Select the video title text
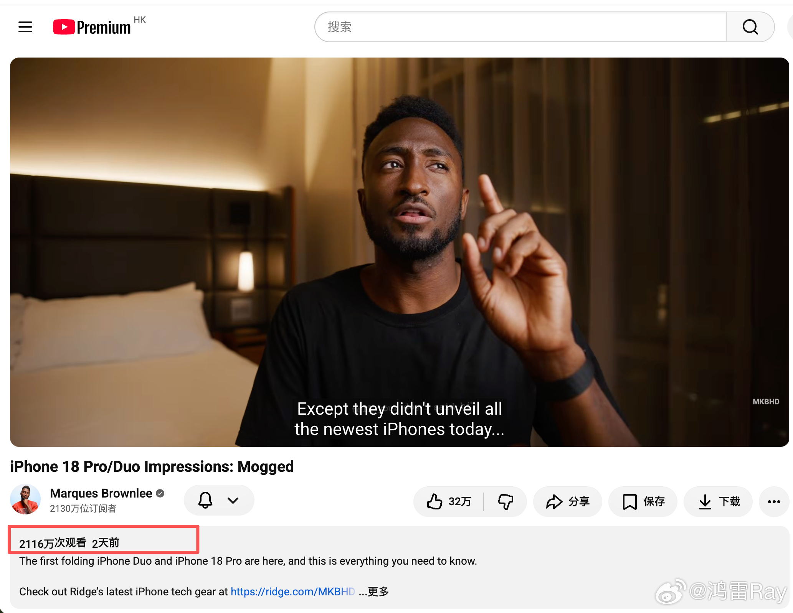Viewport: 793px width, 613px height. tap(152, 466)
